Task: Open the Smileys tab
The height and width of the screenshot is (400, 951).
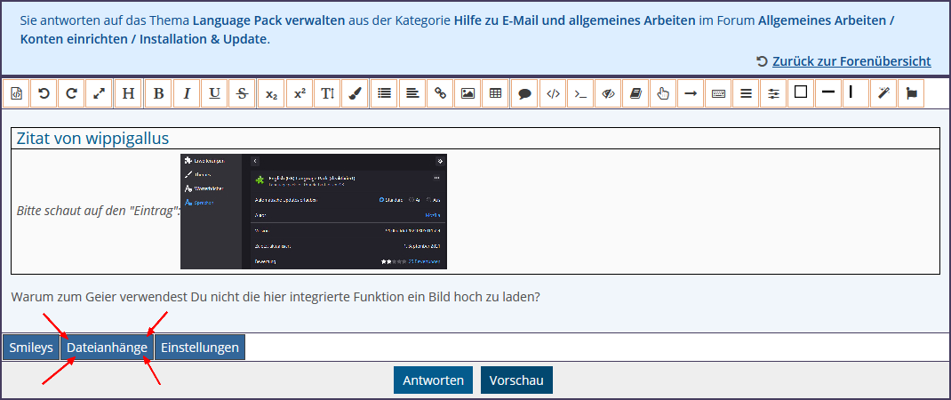Action: [31, 348]
